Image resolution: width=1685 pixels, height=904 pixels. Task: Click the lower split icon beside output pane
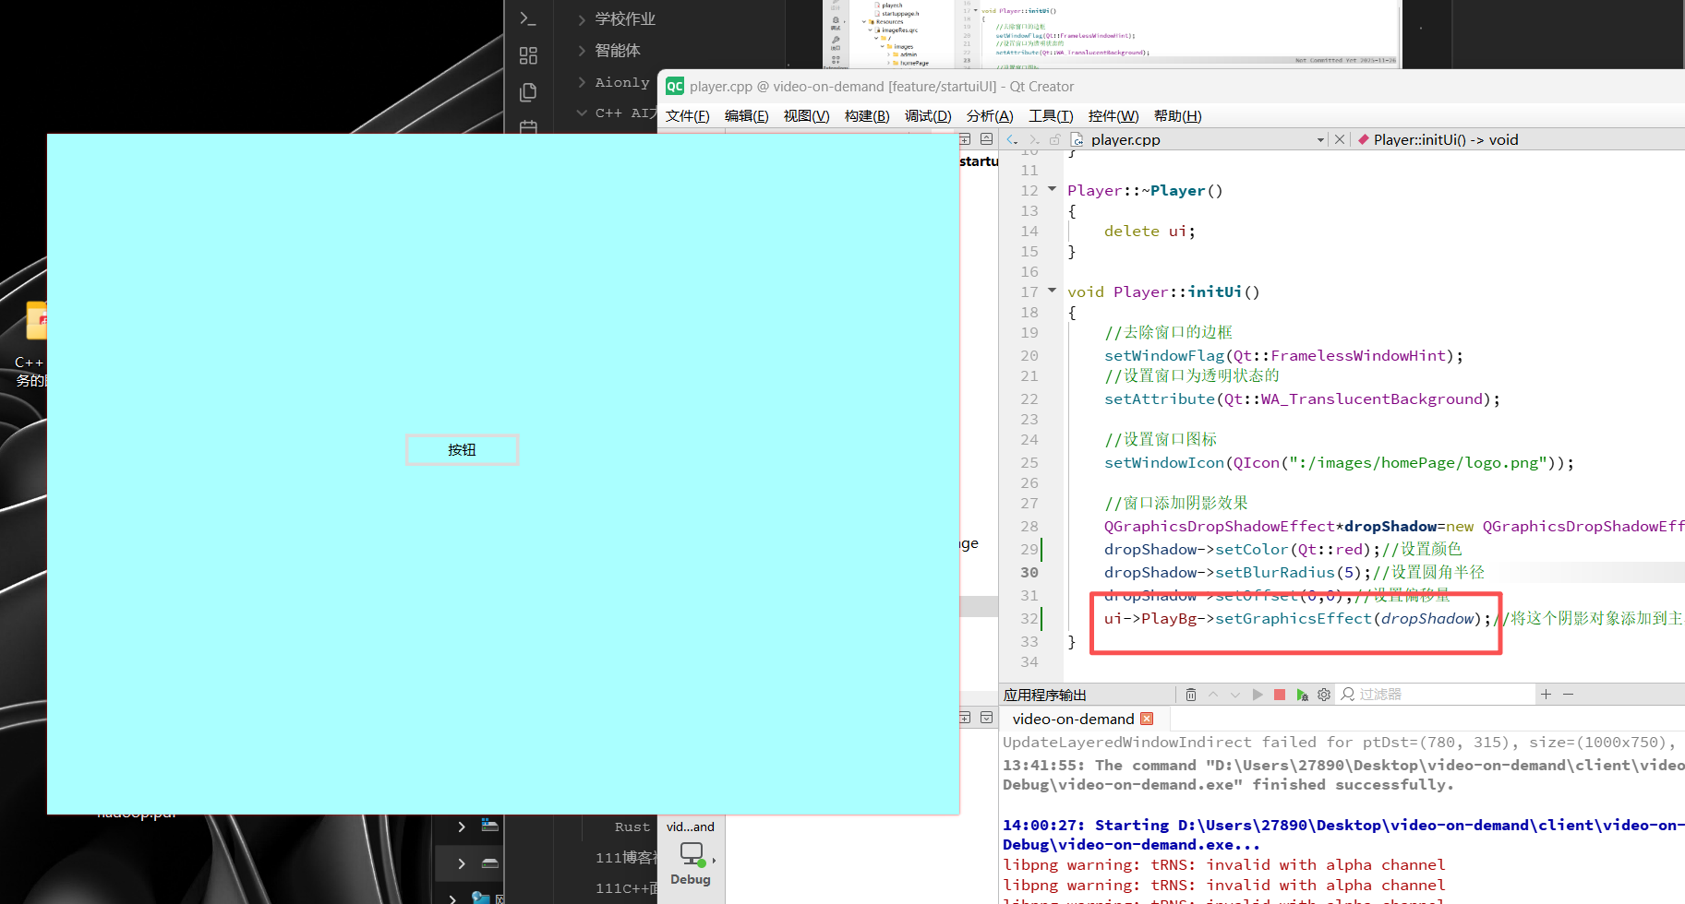point(965,717)
